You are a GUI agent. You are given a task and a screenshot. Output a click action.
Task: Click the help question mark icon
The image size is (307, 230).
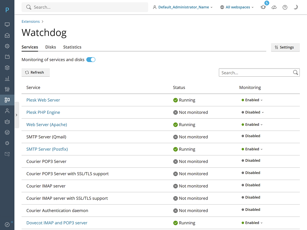point(285,7)
